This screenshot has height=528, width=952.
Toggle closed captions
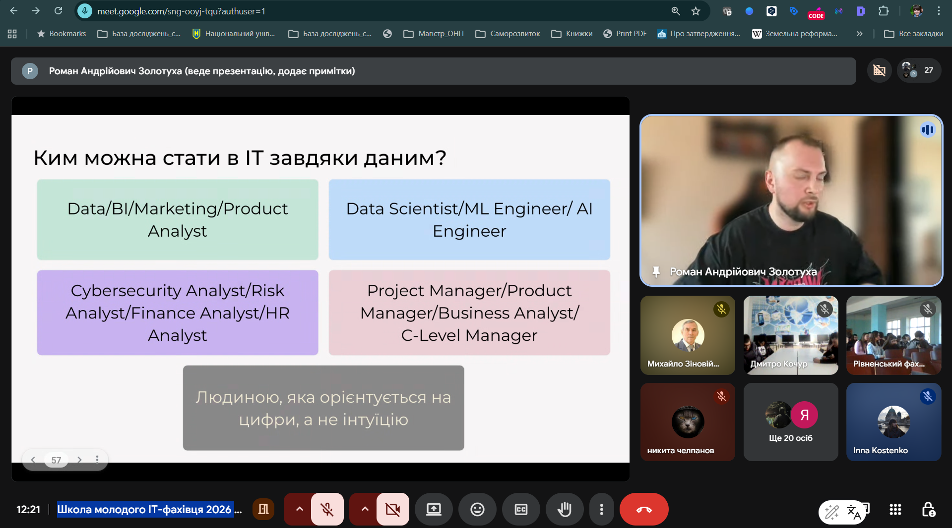pos(521,509)
